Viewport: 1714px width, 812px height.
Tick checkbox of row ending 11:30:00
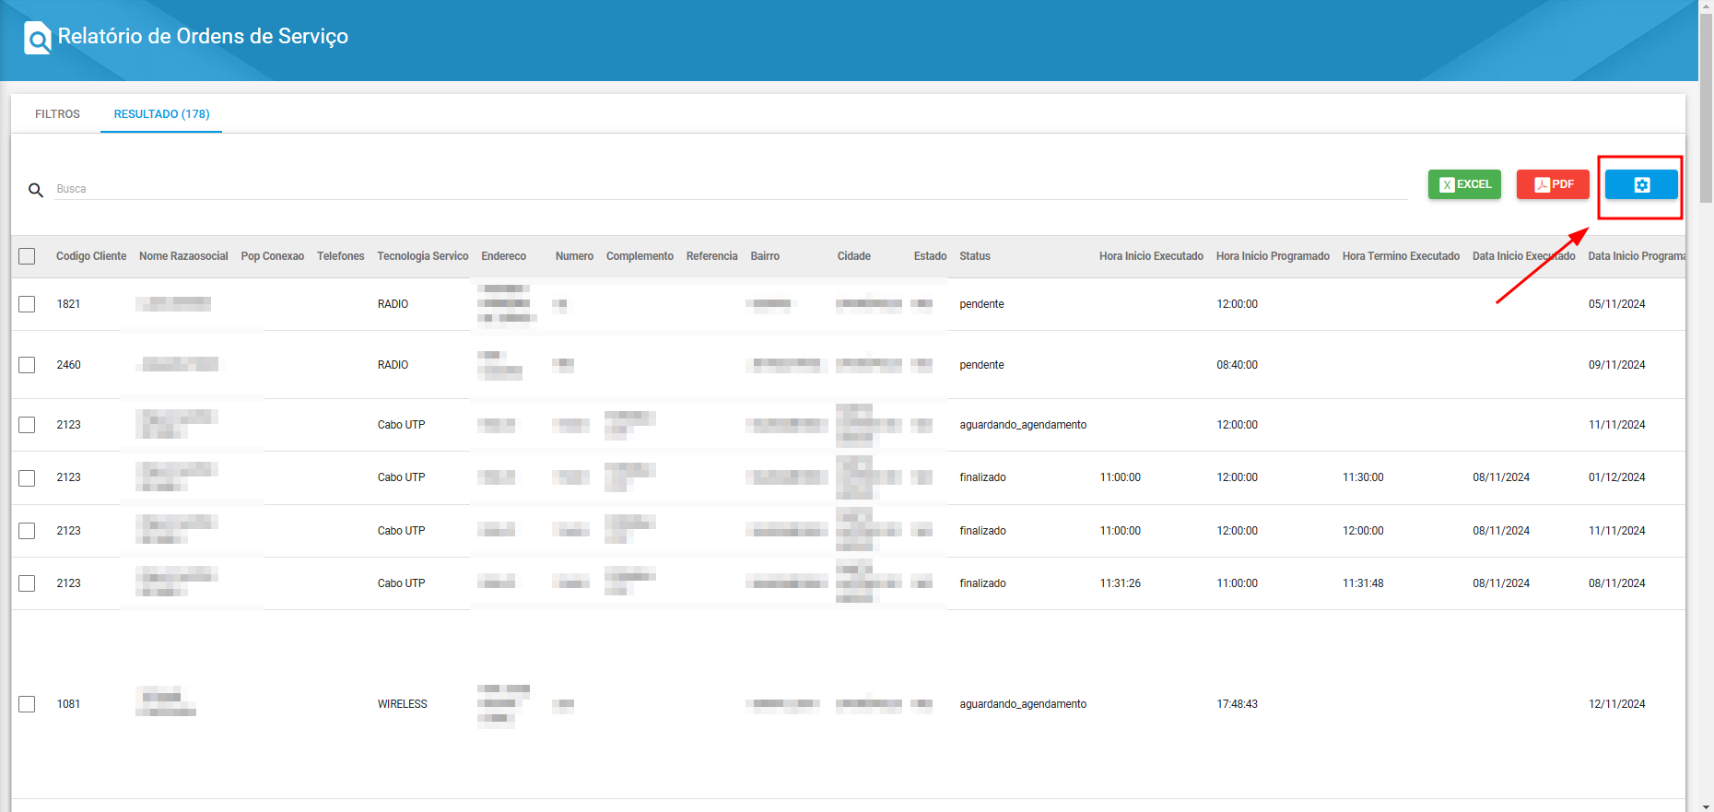point(27,477)
